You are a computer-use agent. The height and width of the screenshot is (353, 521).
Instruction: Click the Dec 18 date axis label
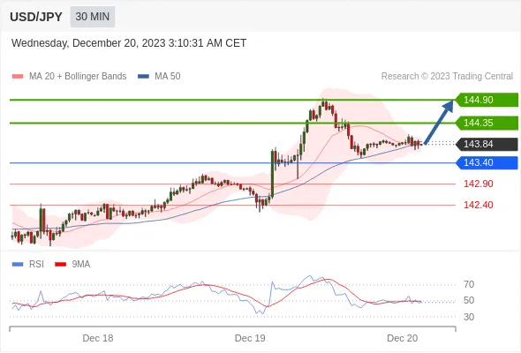tap(98, 338)
